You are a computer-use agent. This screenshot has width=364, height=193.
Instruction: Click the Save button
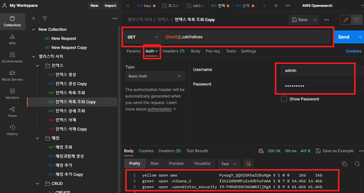pos(300,20)
